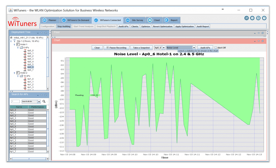Image resolution: width=276 pixels, height=168 pixels.
Task: Click the Take a Snapshot button
Action: coord(141,47)
